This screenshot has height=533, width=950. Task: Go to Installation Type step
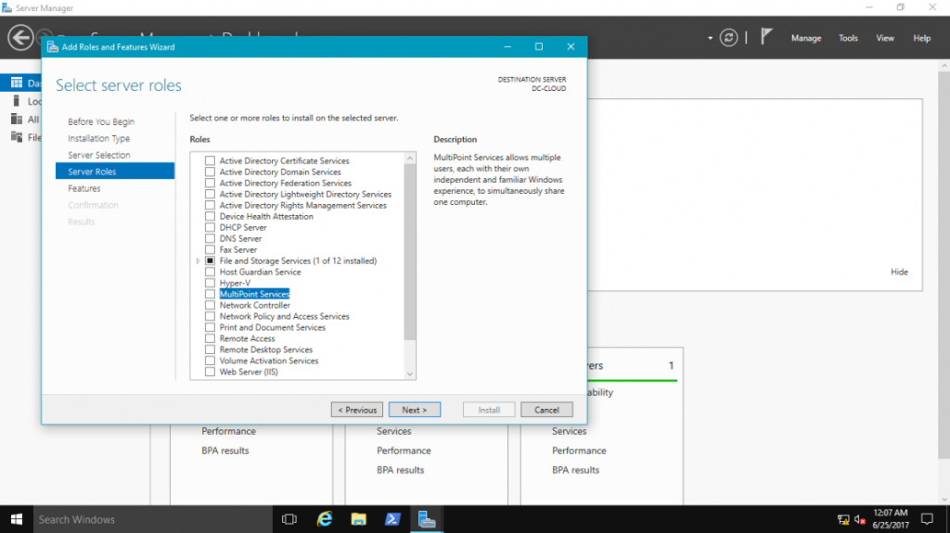click(x=98, y=139)
